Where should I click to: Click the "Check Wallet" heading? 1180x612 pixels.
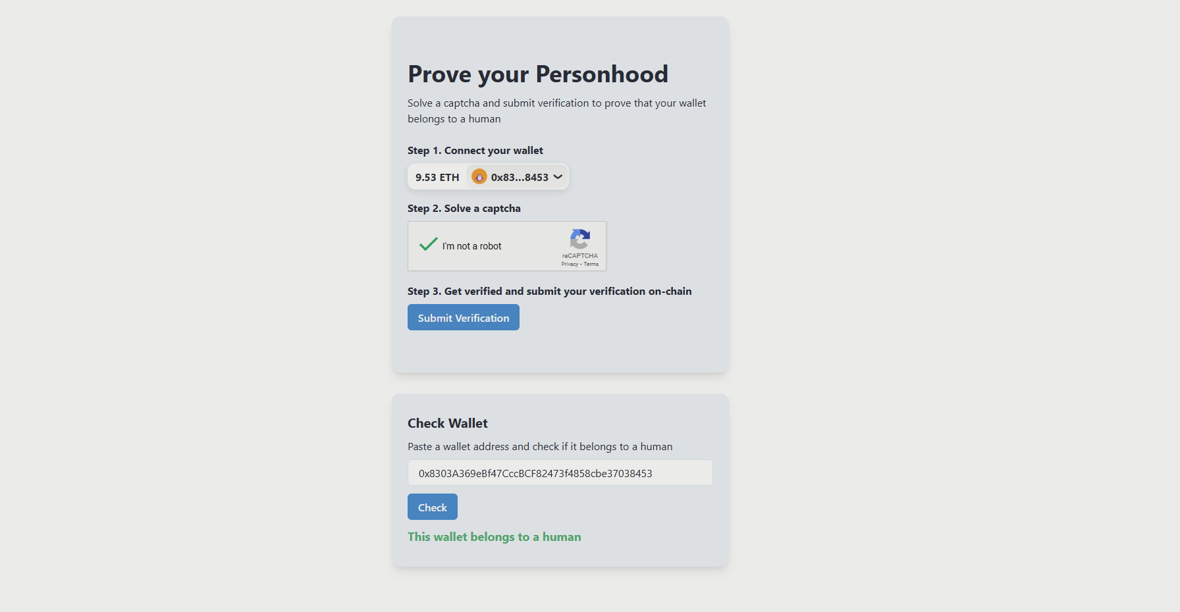[x=448, y=423]
